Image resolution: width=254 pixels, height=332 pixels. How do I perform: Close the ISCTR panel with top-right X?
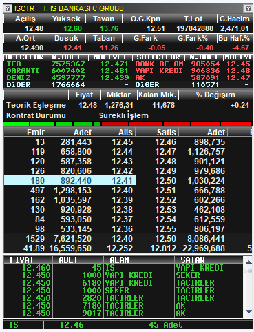[x=248, y=9]
